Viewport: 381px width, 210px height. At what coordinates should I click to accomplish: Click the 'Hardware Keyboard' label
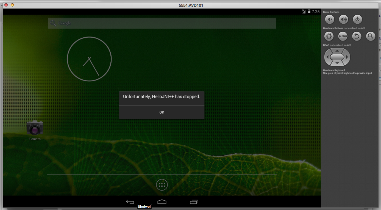334,70
